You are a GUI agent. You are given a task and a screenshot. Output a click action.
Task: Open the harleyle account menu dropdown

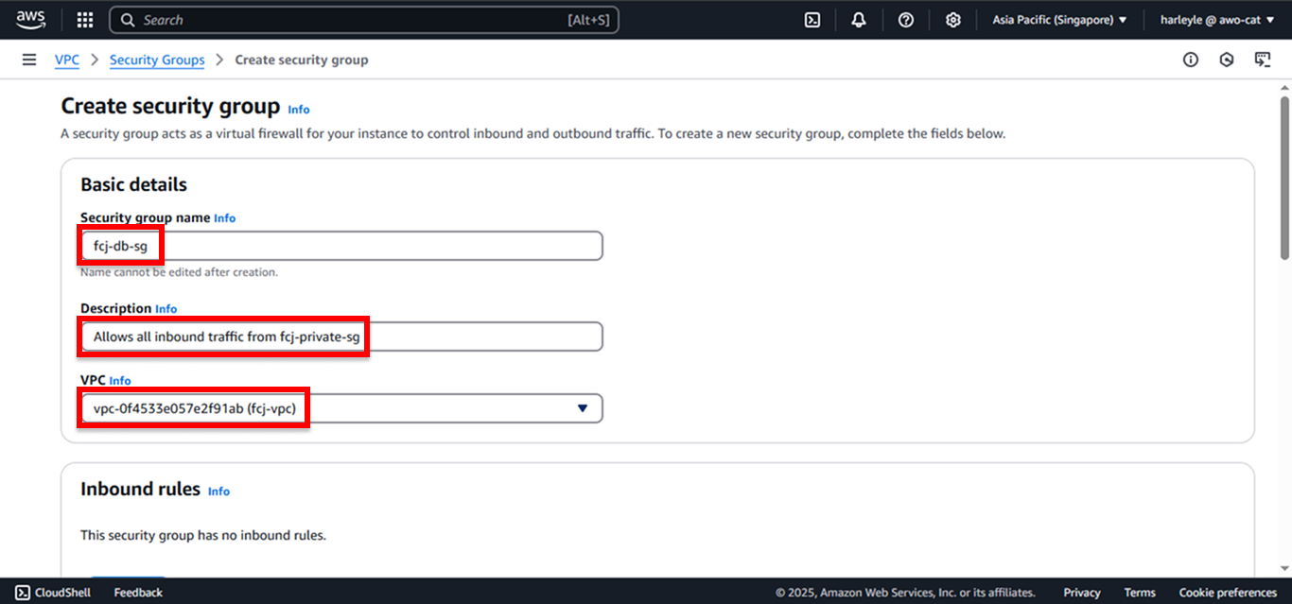(x=1215, y=20)
